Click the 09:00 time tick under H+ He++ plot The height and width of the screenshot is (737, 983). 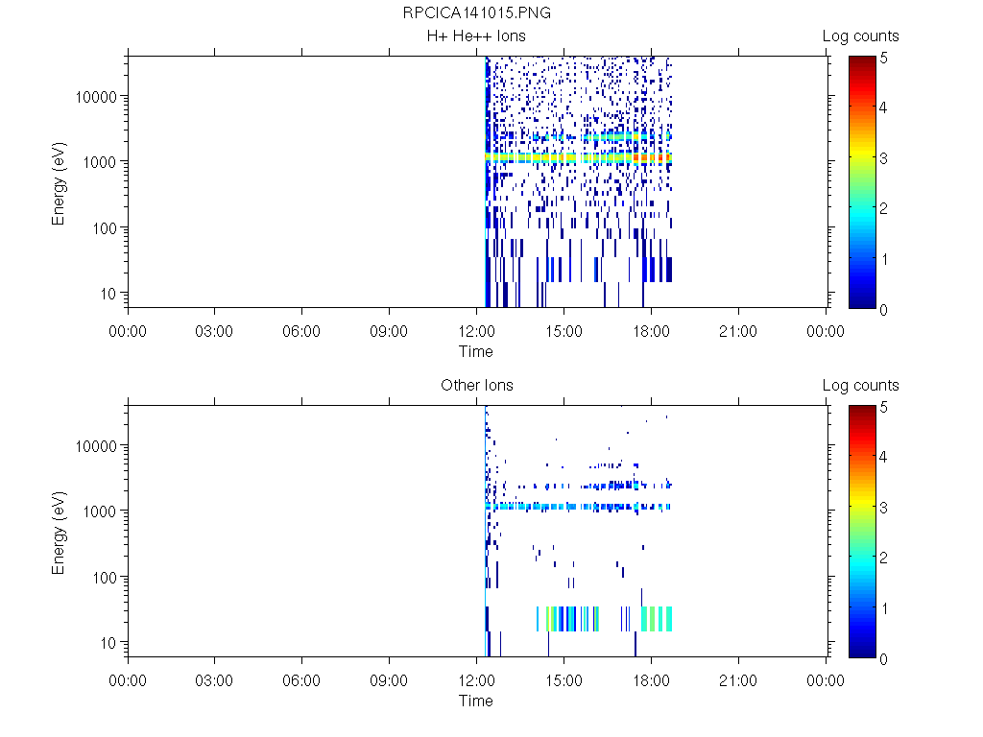(x=389, y=331)
